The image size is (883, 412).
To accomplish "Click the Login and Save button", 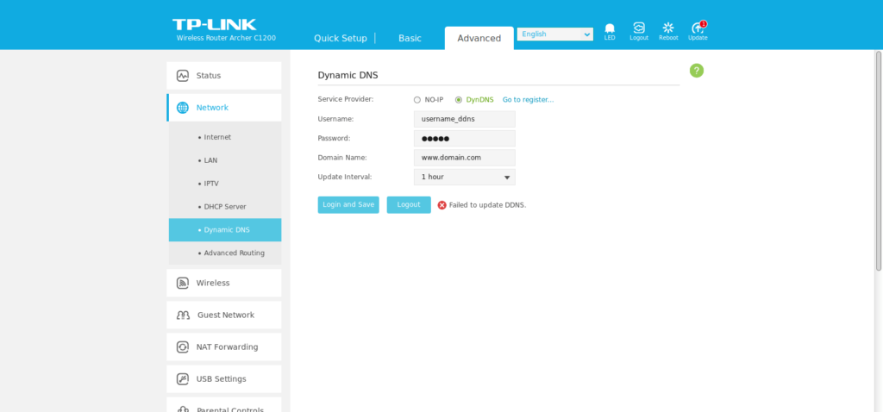I will 348,205.
